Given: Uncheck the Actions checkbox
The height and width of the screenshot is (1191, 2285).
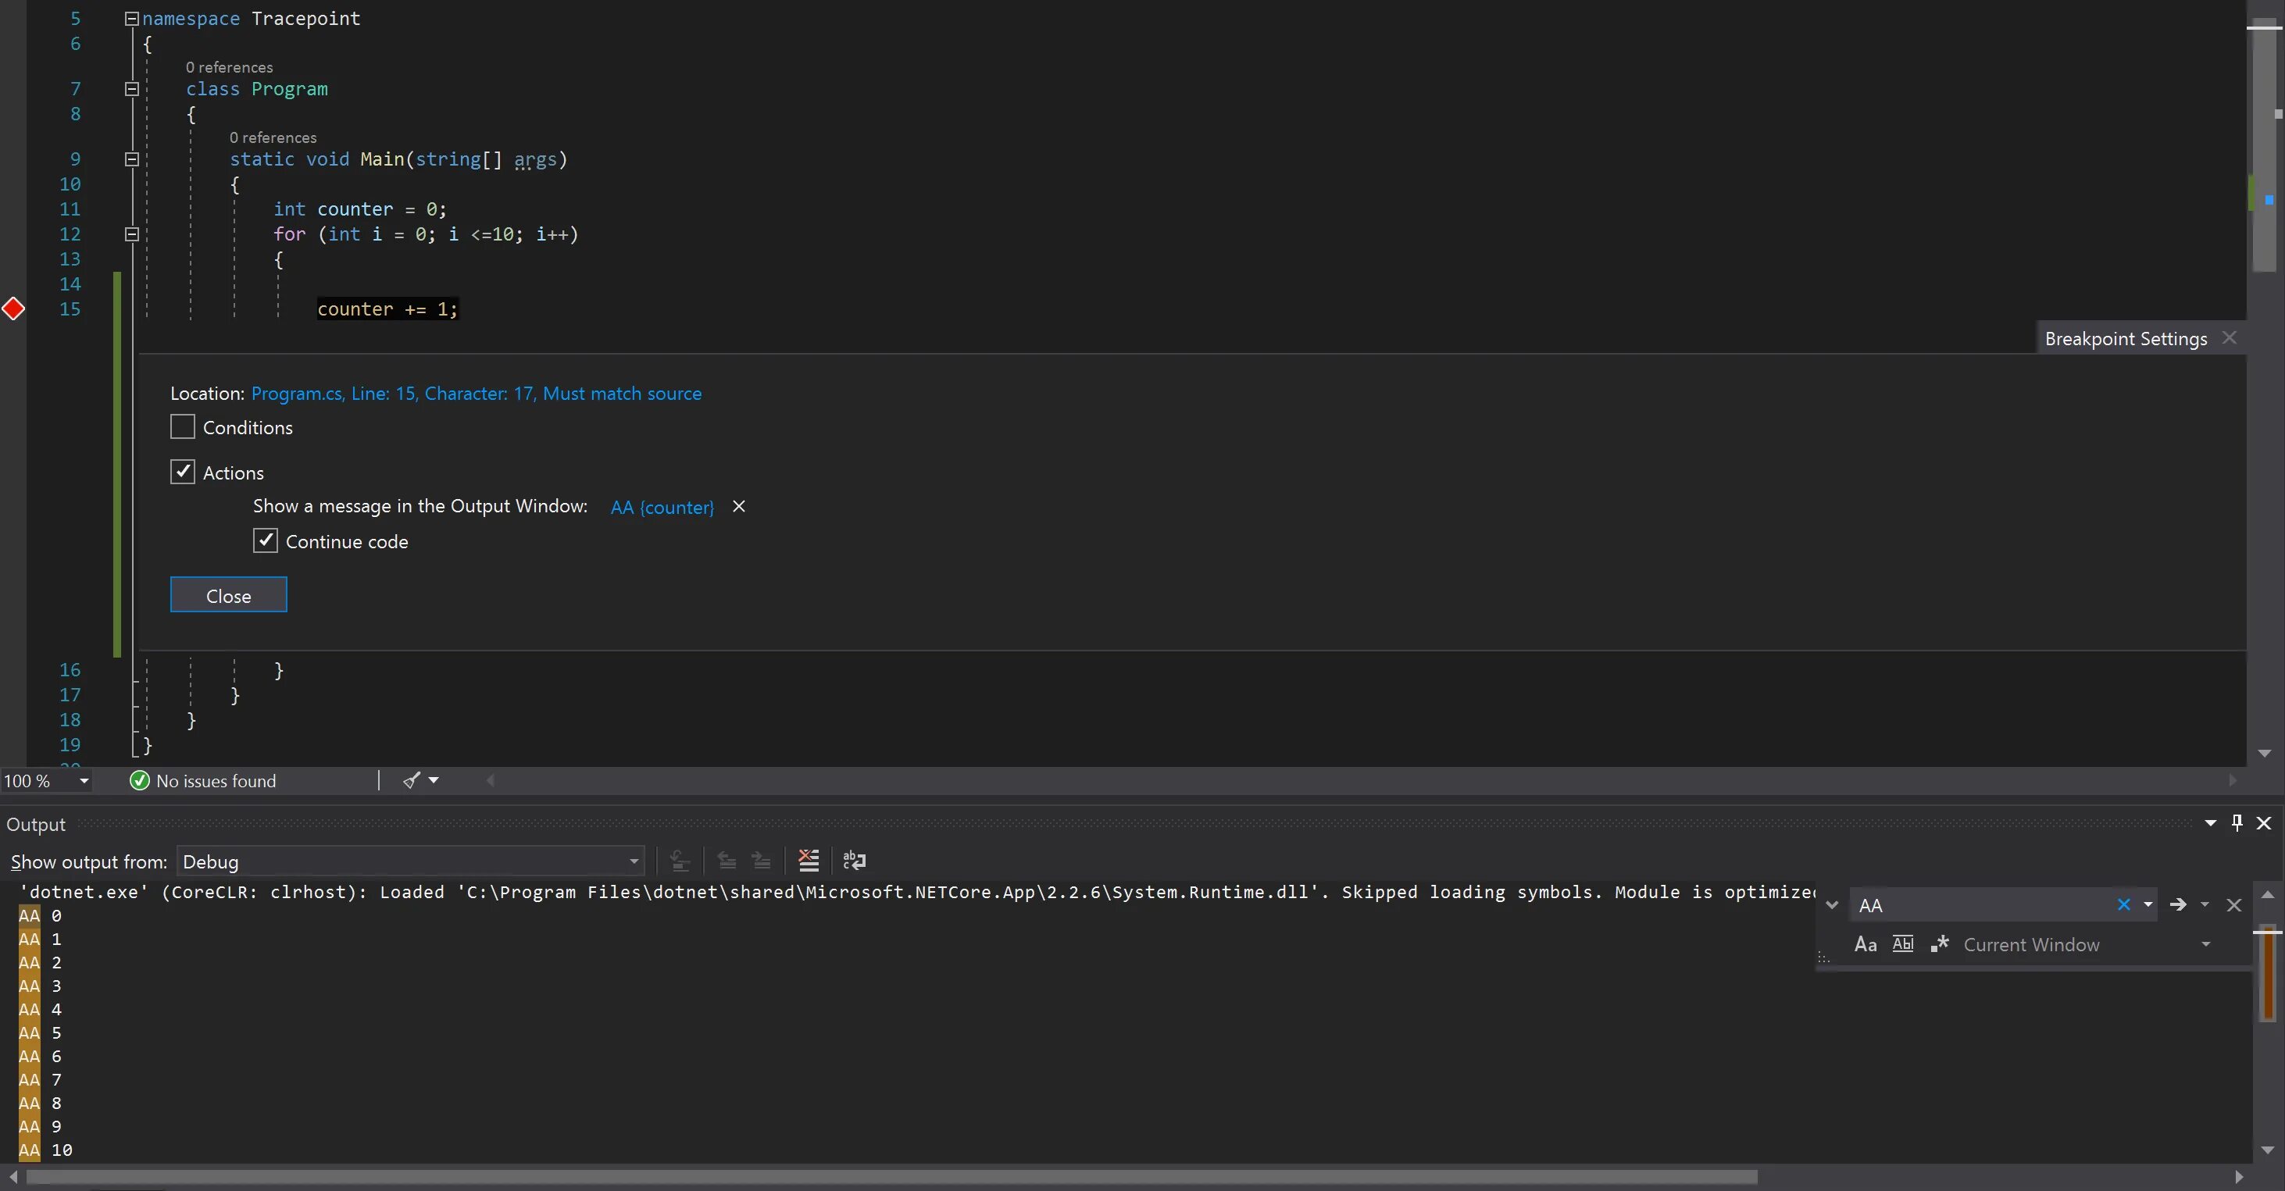Looking at the screenshot, I should click(183, 472).
